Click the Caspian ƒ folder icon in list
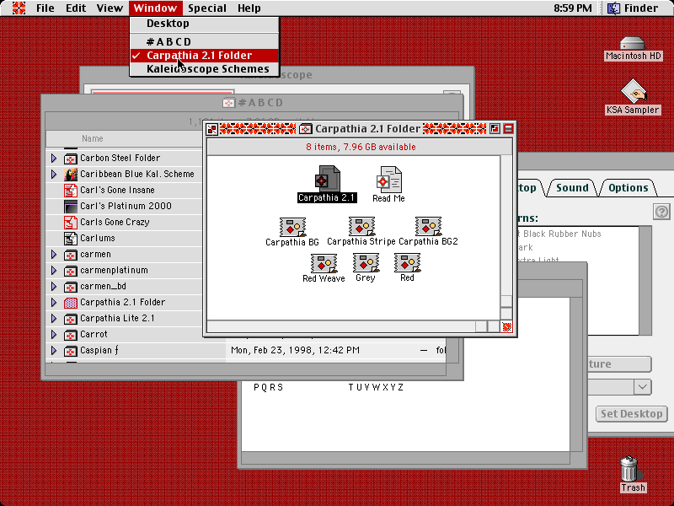This screenshot has width=674, height=506. coord(71,351)
